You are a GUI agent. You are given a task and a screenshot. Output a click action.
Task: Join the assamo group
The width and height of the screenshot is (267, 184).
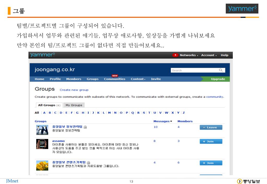point(211,141)
